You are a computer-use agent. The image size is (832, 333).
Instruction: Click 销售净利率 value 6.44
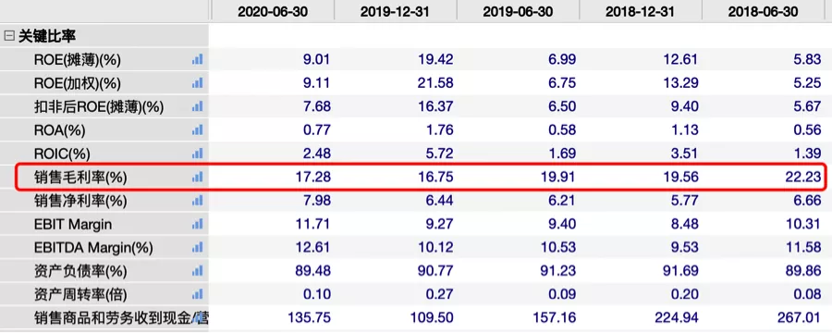[439, 200]
